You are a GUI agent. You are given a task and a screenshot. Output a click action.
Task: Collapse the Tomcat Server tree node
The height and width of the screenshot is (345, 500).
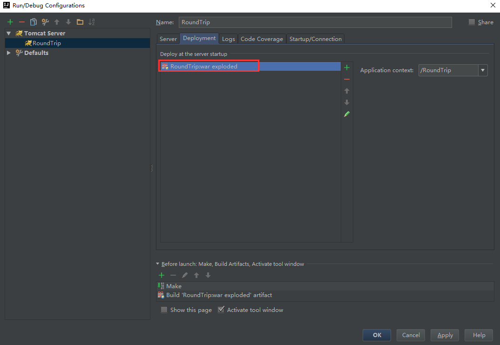(x=8, y=33)
